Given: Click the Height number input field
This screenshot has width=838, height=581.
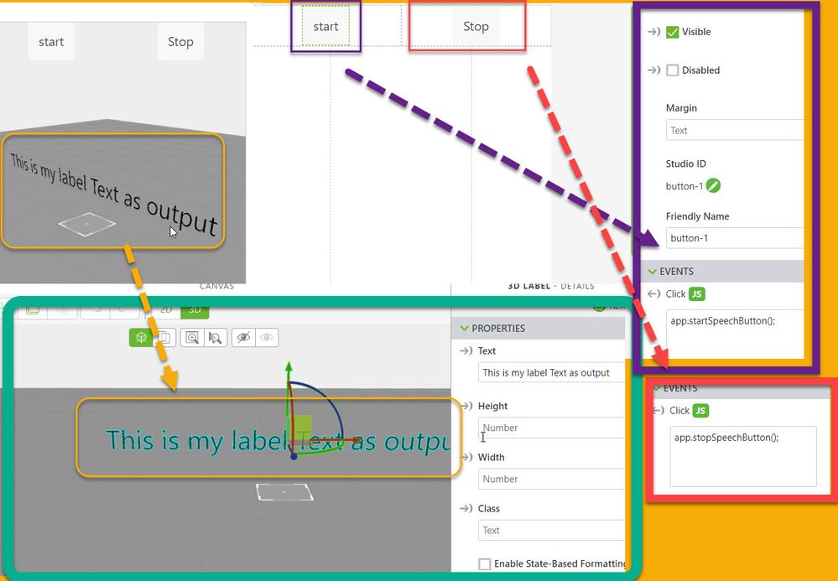Looking at the screenshot, I should tap(551, 428).
